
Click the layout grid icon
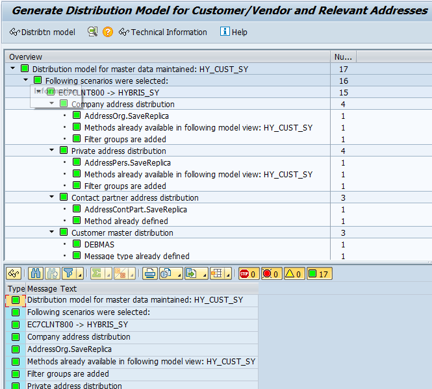pos(216,274)
